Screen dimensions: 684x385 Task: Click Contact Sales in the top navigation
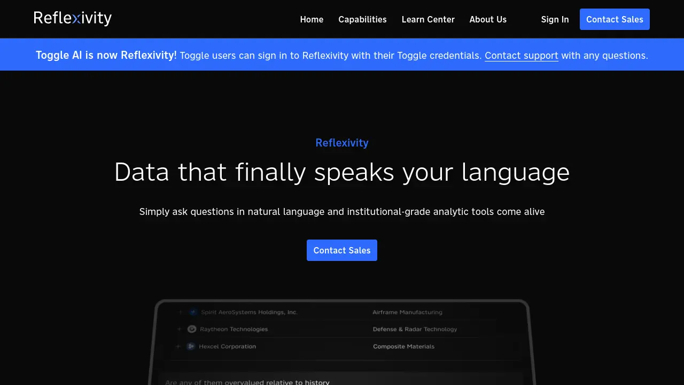click(x=615, y=19)
